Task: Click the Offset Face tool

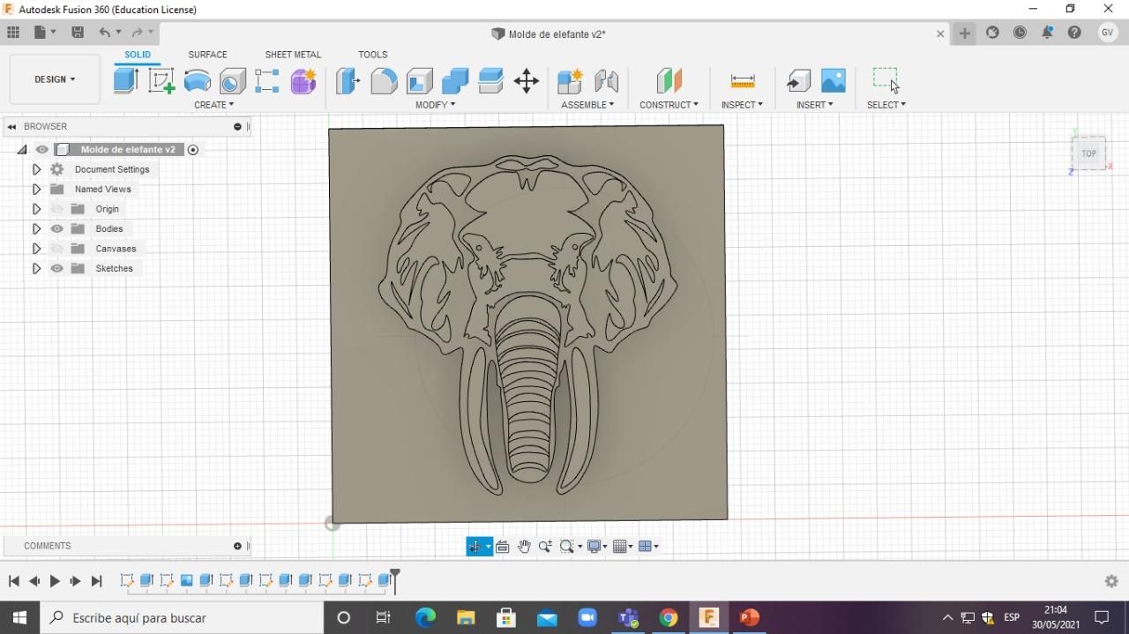Action: (x=490, y=81)
